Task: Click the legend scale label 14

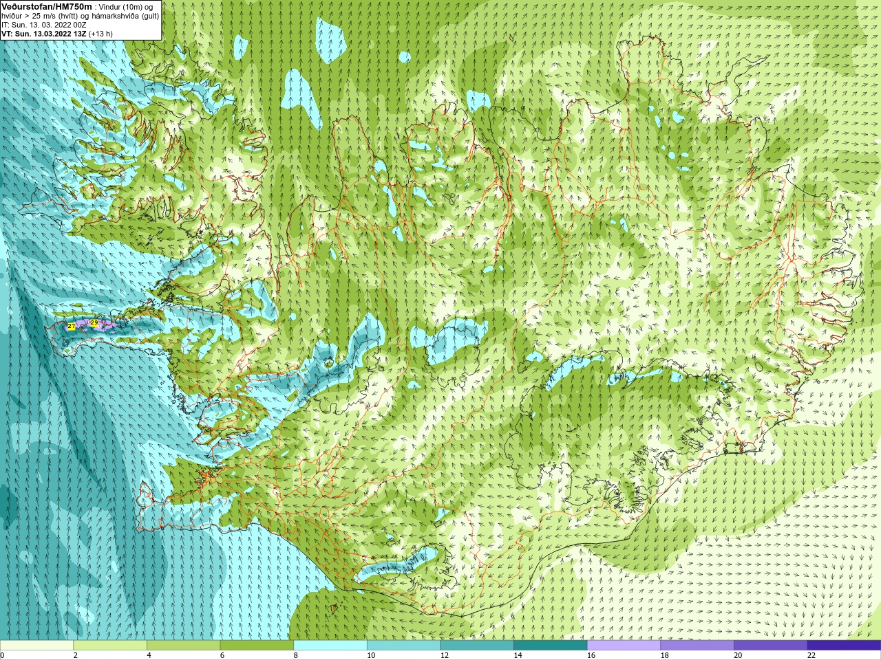Action: click(x=518, y=655)
